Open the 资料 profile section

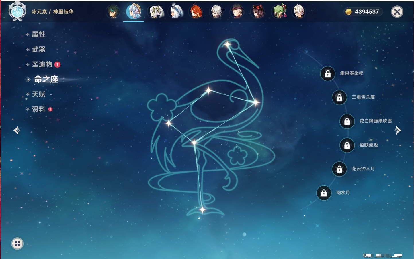click(38, 109)
